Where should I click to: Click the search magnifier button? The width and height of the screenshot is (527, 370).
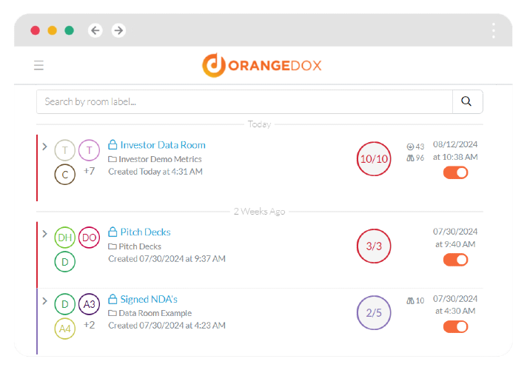click(467, 101)
